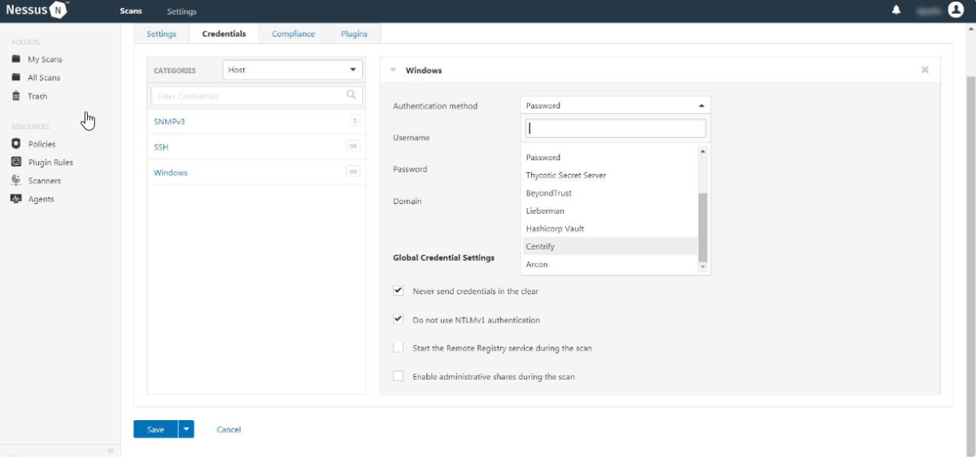
Task: Click the Trash can icon
Action: point(16,96)
